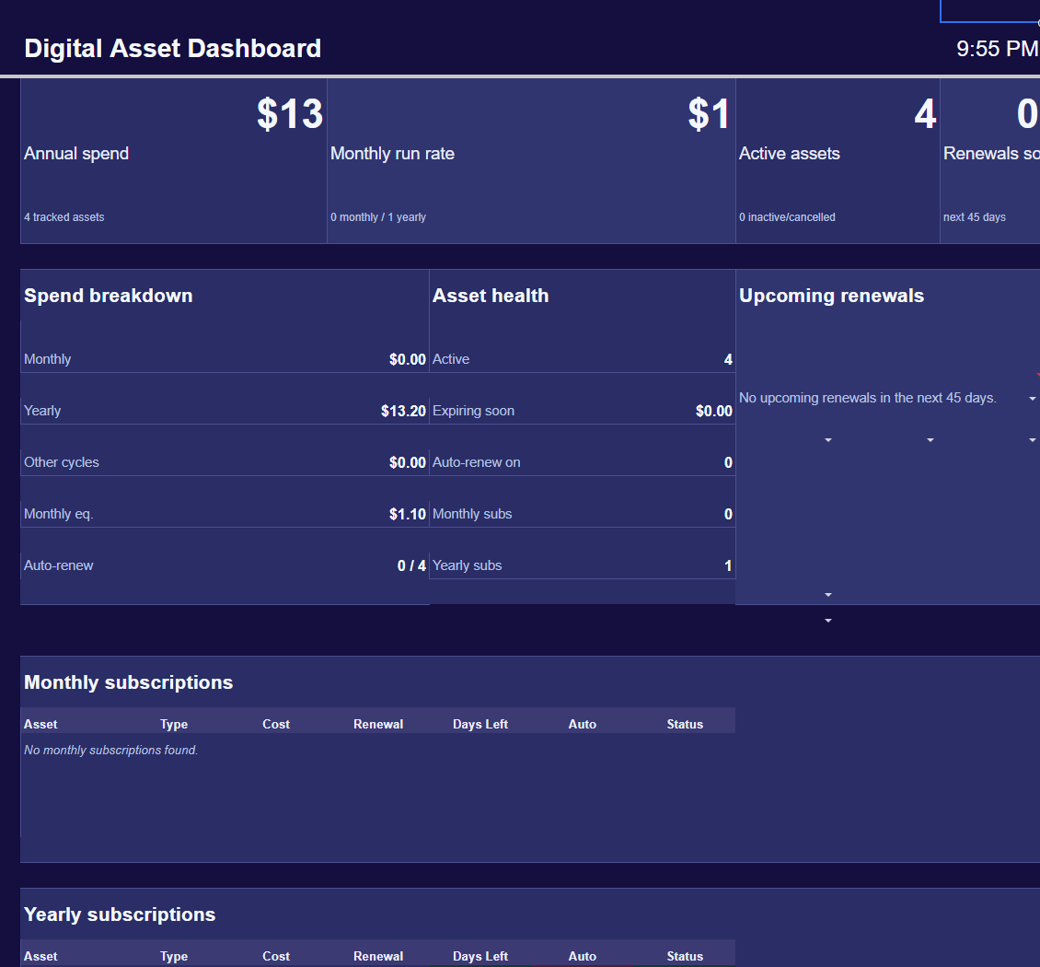Sort Yearly subscriptions by Days Left
Screen dimensions: 1040x967
tap(480, 956)
